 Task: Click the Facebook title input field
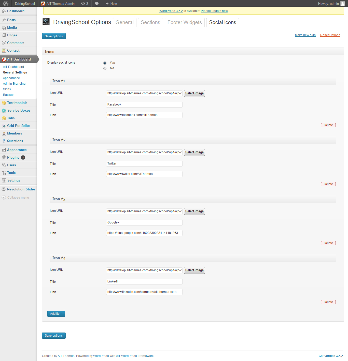click(144, 104)
